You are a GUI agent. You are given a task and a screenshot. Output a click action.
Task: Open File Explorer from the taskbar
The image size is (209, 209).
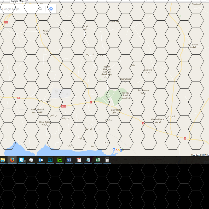[x=3, y=160]
